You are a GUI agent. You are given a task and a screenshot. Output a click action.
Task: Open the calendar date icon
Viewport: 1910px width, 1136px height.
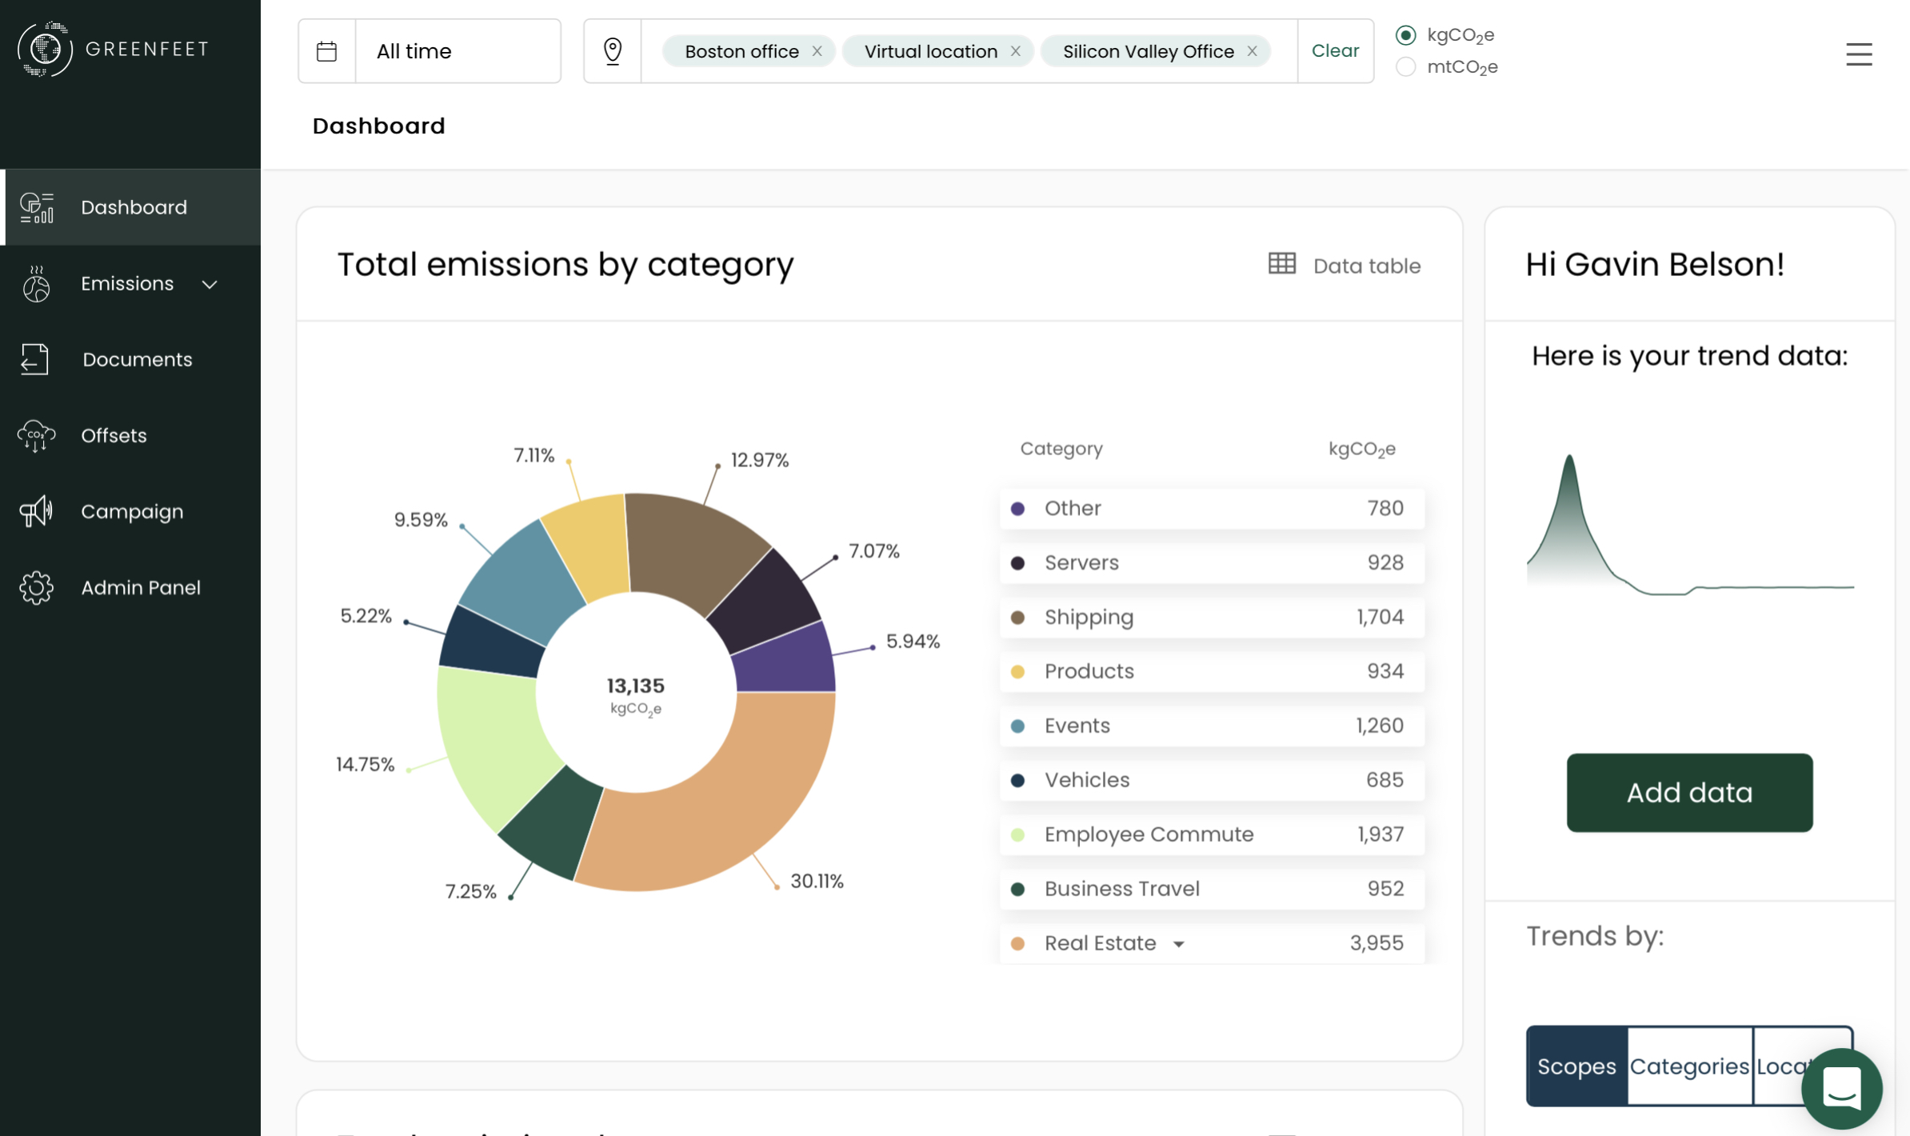click(x=326, y=51)
